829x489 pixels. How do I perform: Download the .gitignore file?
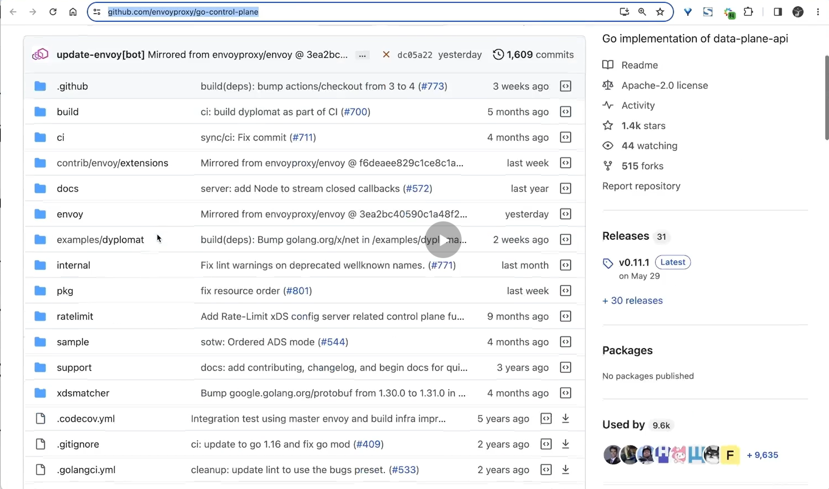click(x=565, y=444)
